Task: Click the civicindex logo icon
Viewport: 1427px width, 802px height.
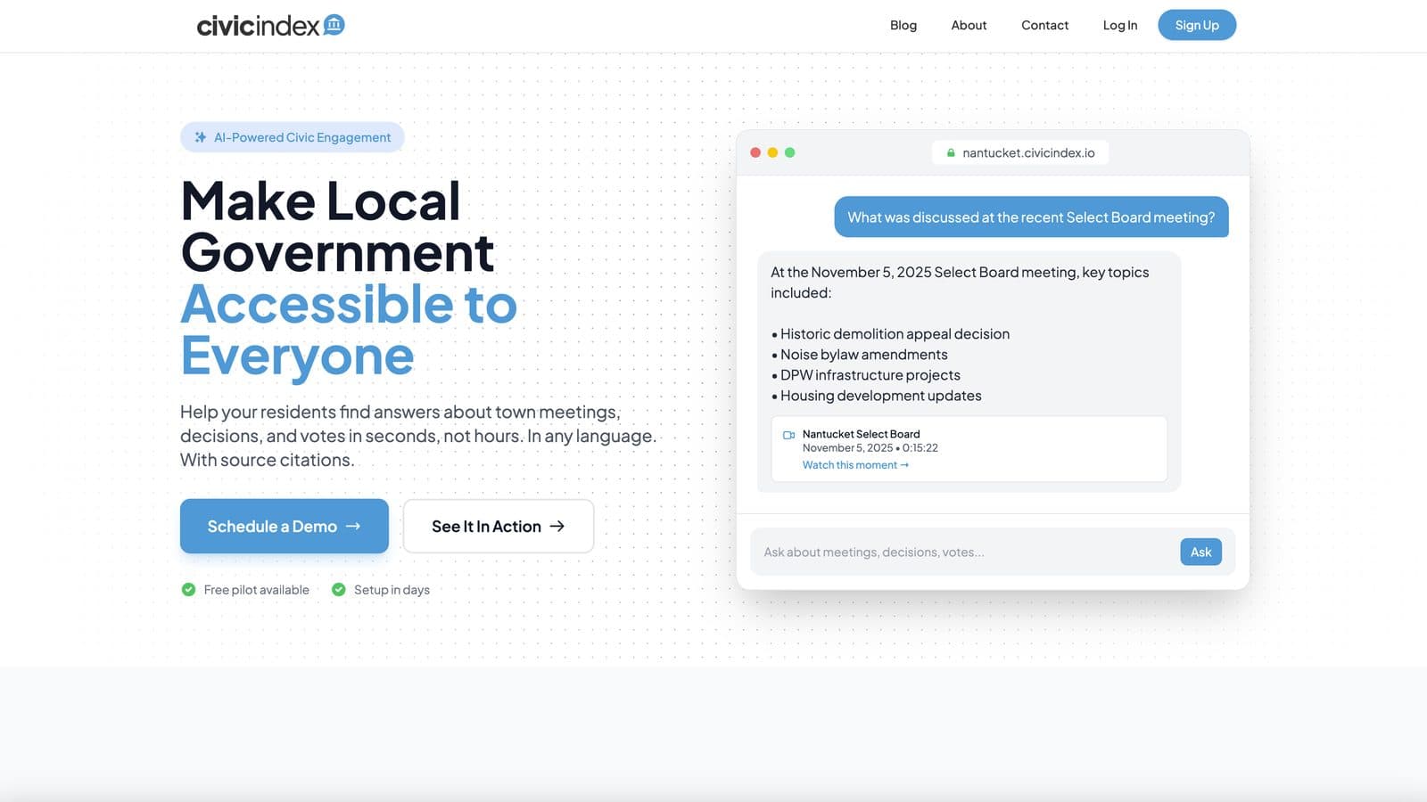Action: coord(334,25)
